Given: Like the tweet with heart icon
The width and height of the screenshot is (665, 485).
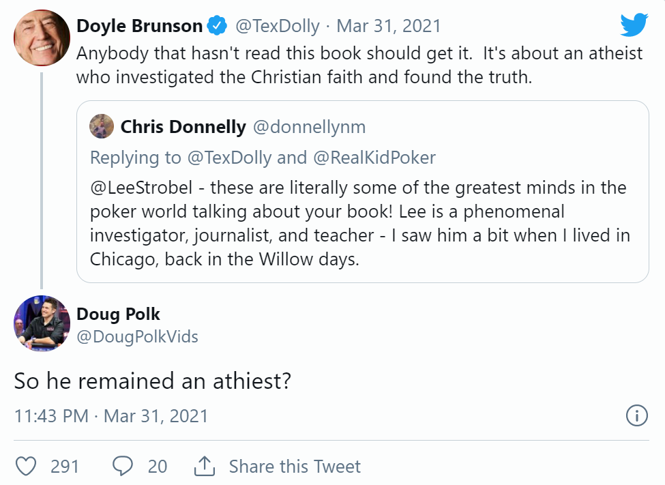Looking at the screenshot, I should [x=26, y=467].
